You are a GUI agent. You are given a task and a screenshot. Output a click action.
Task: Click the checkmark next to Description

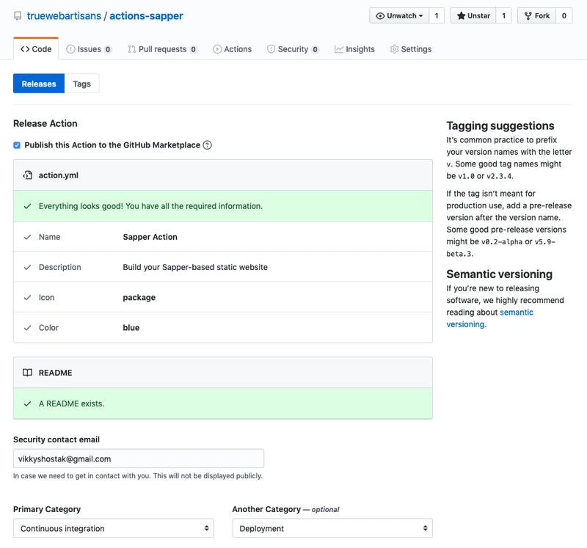(x=27, y=267)
